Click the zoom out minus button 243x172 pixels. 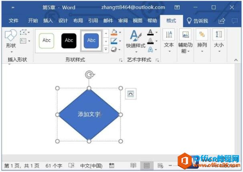click(x=170, y=166)
